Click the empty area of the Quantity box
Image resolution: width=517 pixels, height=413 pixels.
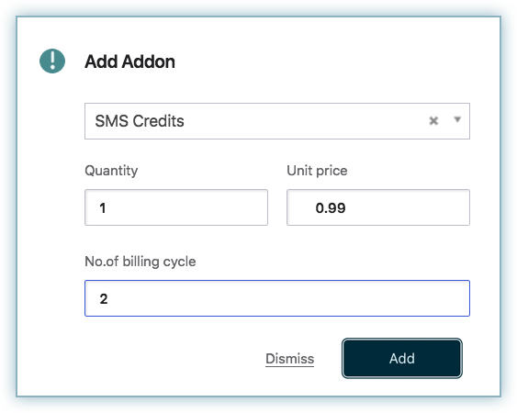click(x=186, y=207)
